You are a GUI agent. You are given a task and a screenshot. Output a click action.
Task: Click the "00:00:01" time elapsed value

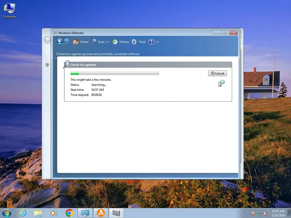click(96, 95)
